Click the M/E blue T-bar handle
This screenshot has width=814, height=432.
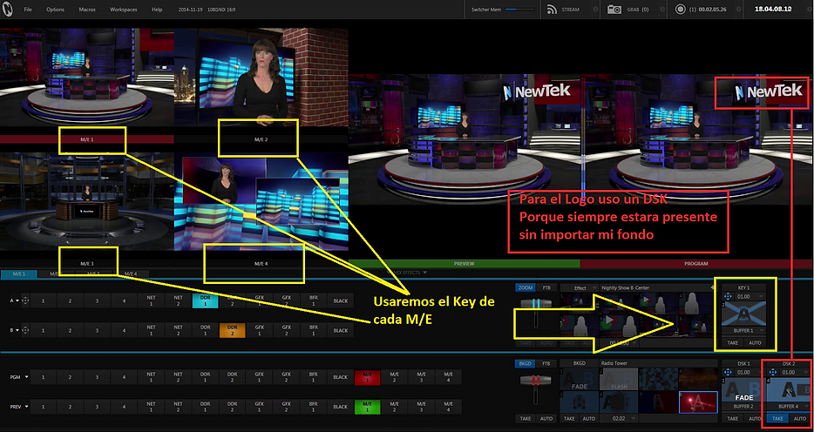point(535,305)
